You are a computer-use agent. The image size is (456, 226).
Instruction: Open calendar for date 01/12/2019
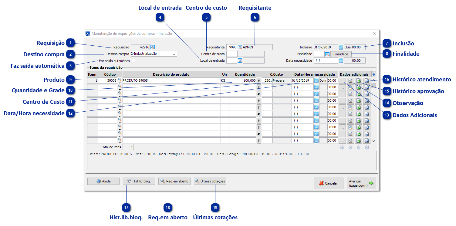click(x=316, y=81)
